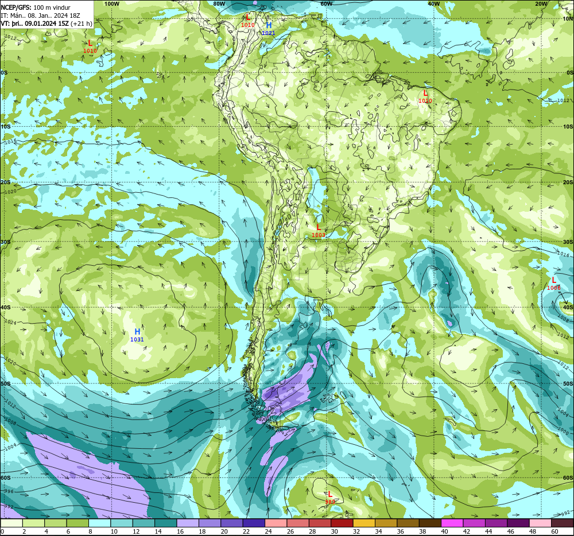Click the 60W longitude label
The width and height of the screenshot is (574, 536).
326,3
